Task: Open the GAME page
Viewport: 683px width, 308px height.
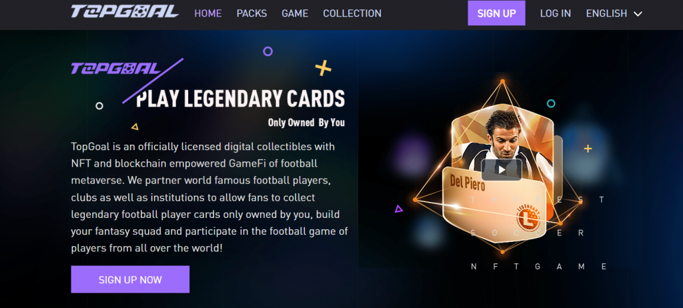Action: coord(295,13)
